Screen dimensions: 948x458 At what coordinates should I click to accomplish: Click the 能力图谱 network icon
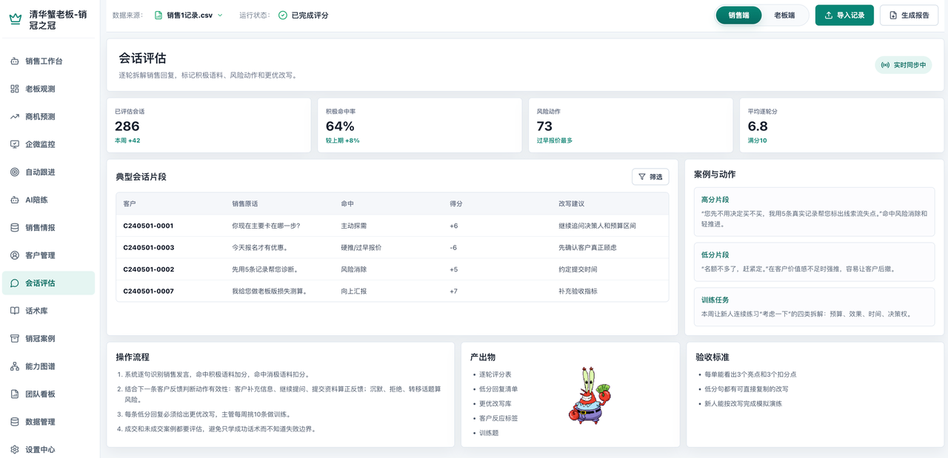coord(15,366)
